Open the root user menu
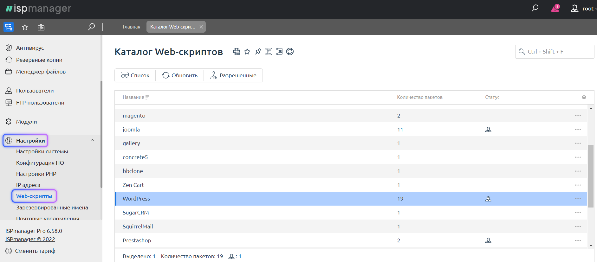Image resolution: width=597 pixels, height=262 pixels. tap(583, 9)
